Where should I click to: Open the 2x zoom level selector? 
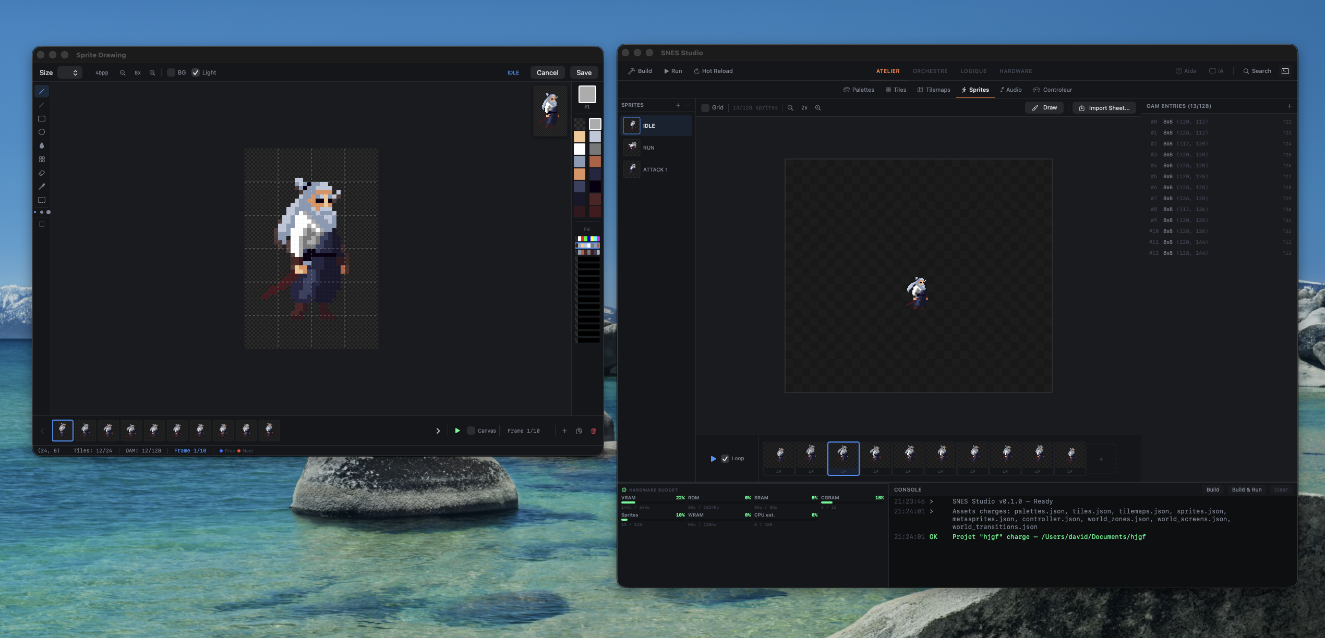(x=804, y=108)
